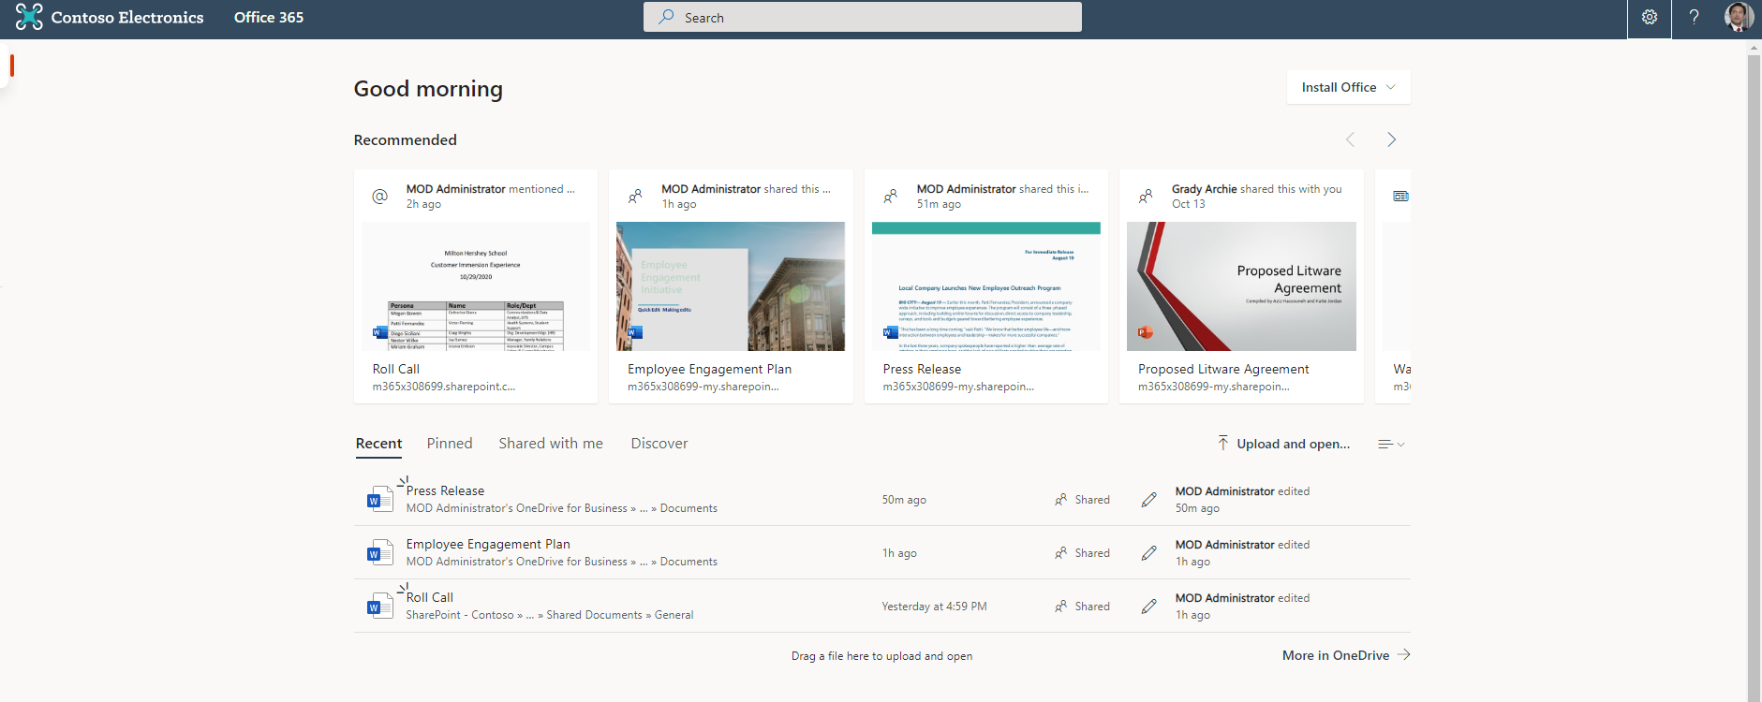This screenshot has width=1762, height=702.
Task: Click the upload arrow icon
Action: [x=1223, y=443]
